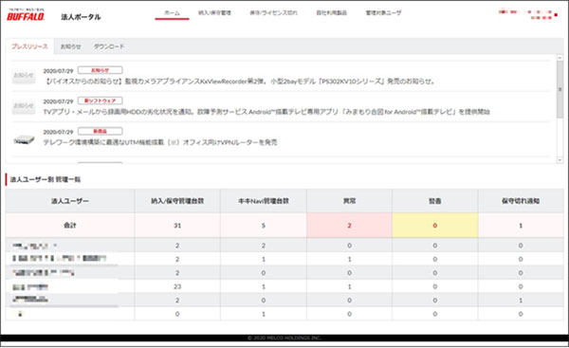Click the 異常 column header

pyautogui.click(x=349, y=201)
